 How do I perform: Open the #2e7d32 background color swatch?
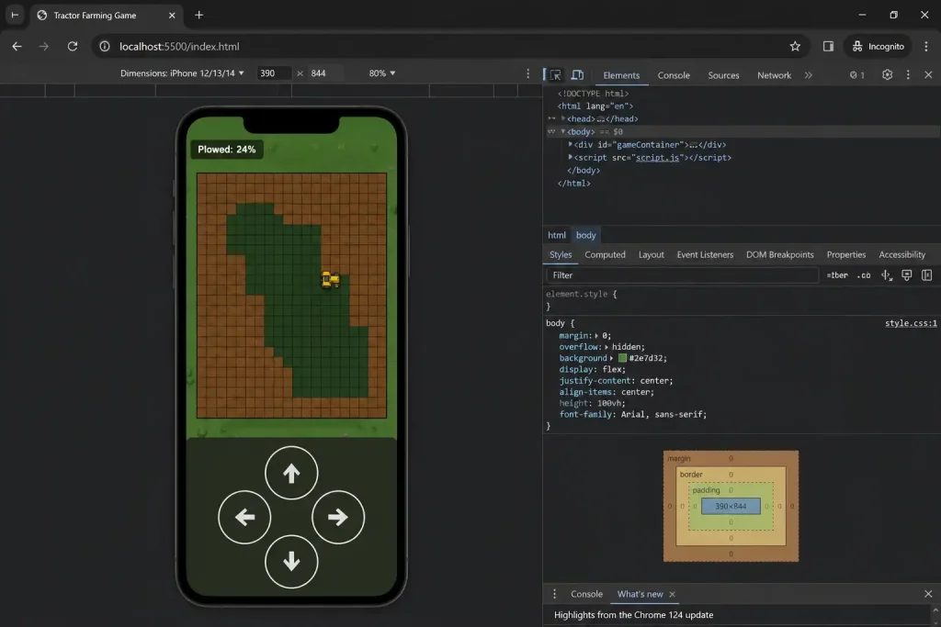point(622,358)
